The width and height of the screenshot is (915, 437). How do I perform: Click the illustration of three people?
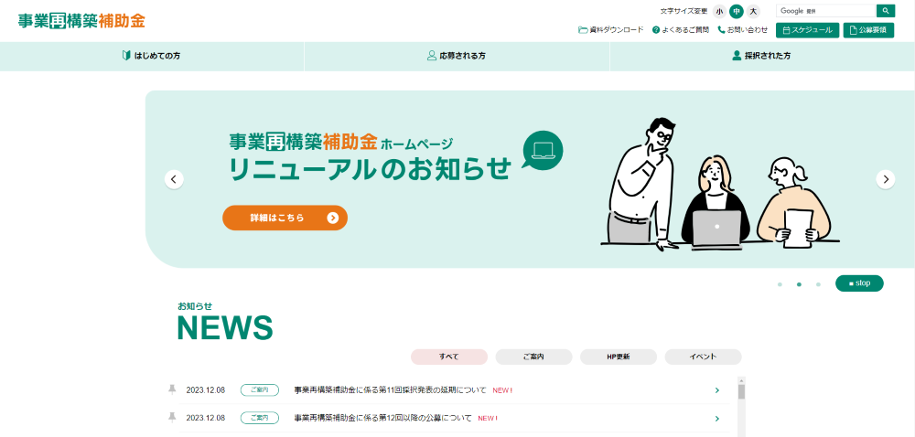[720, 185]
